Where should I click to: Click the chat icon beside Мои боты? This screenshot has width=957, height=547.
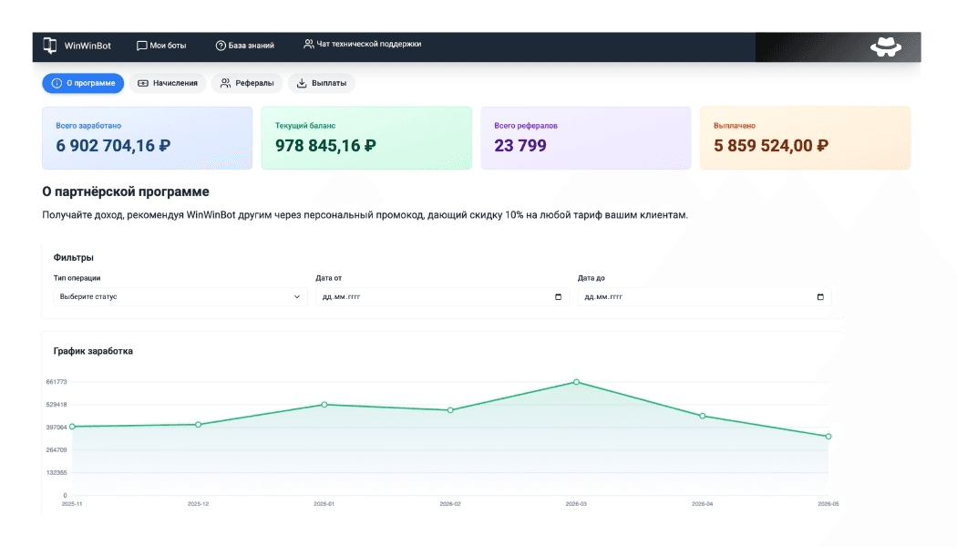(141, 46)
